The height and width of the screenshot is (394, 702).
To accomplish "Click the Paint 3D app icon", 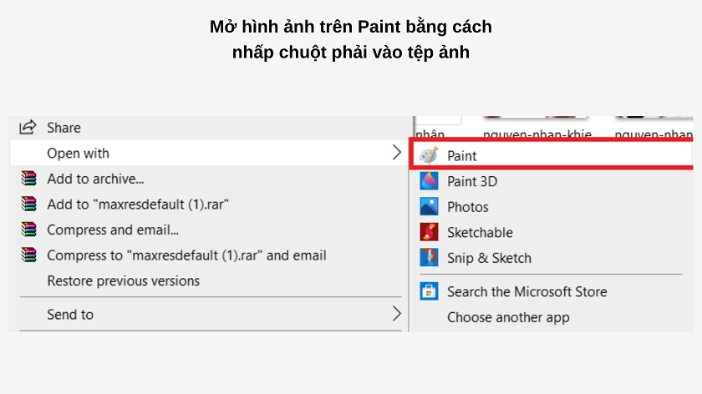I will click(429, 181).
